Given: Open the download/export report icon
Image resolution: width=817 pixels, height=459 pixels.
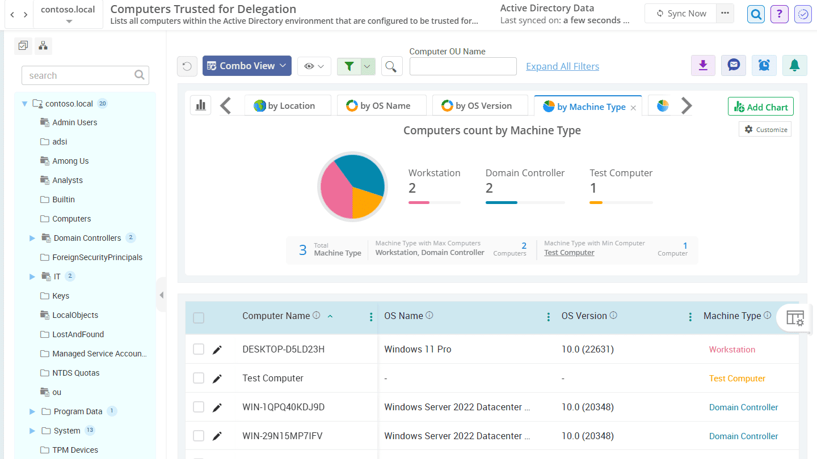Looking at the screenshot, I should (x=703, y=65).
